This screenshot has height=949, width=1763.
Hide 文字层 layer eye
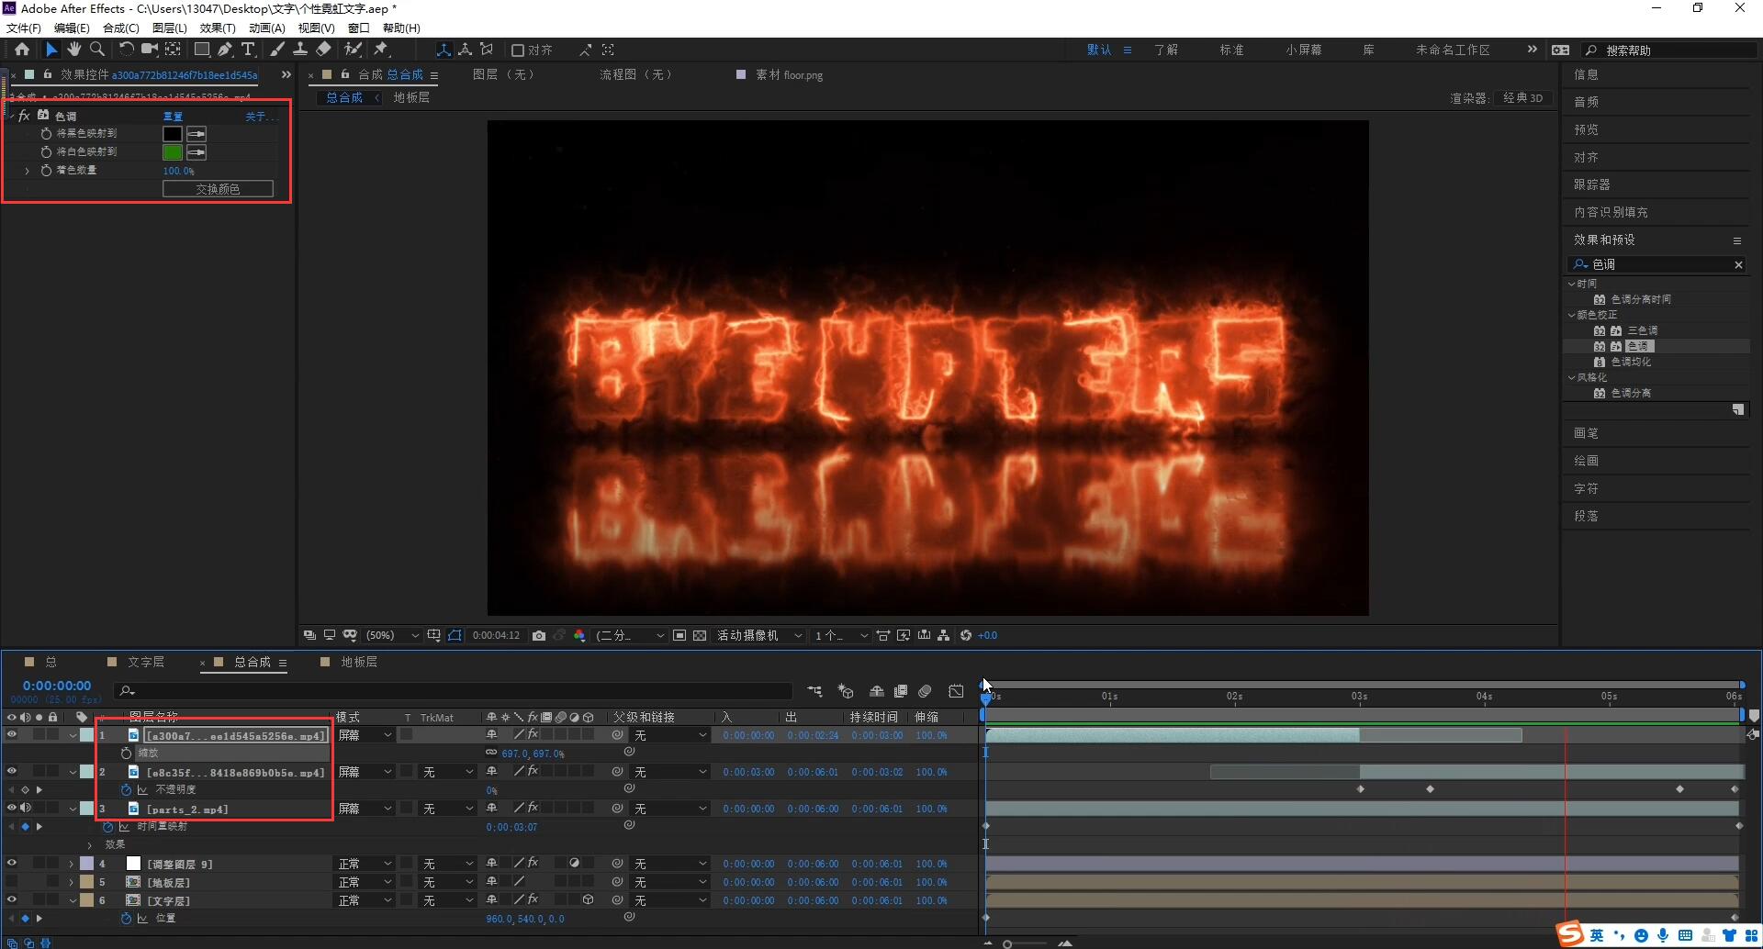click(12, 900)
